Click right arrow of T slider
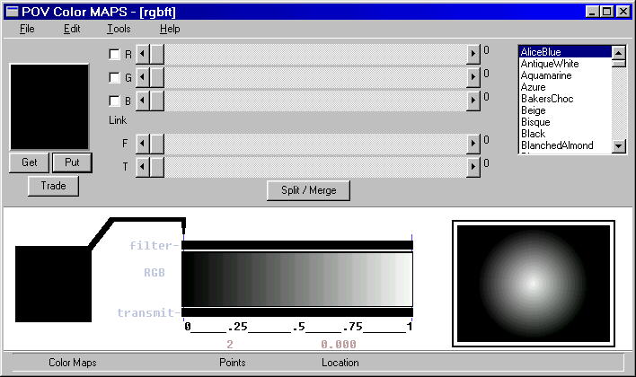The width and height of the screenshot is (636, 377). click(473, 167)
